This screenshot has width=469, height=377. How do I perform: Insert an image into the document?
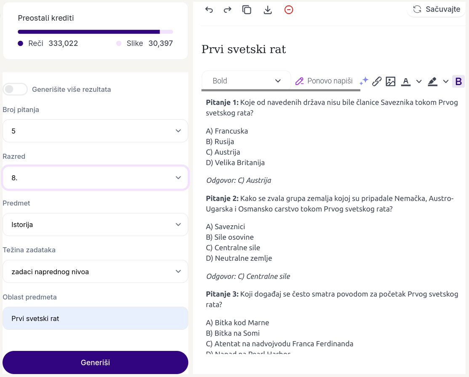click(391, 81)
